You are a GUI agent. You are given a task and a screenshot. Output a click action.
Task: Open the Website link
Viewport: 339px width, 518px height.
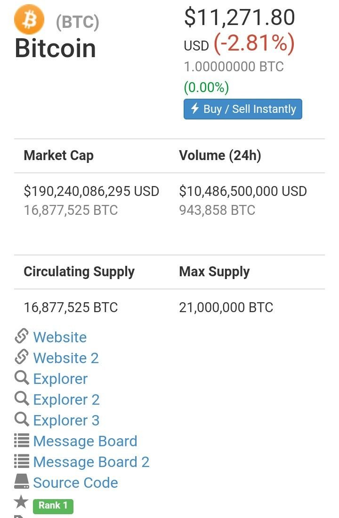60,337
